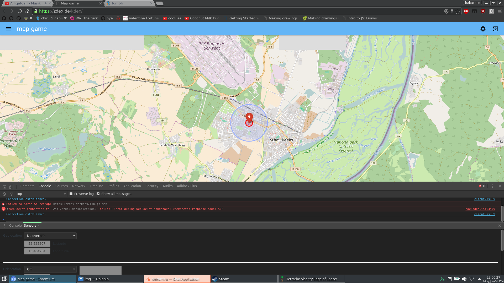This screenshot has width=504, height=283.
Task: Click the geolocation indicator in address bar
Action: coord(446,11)
